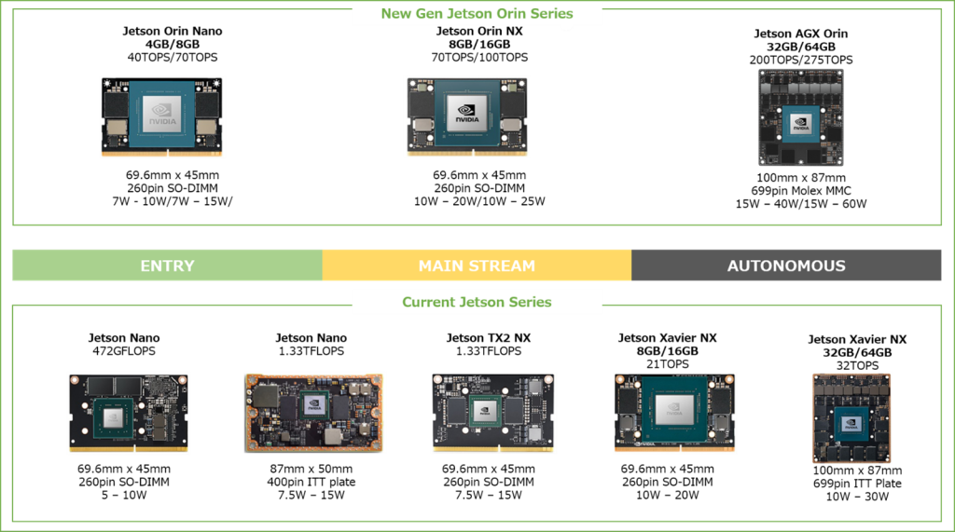
Task: Click the '32TOPS' text
Action: click(858, 366)
